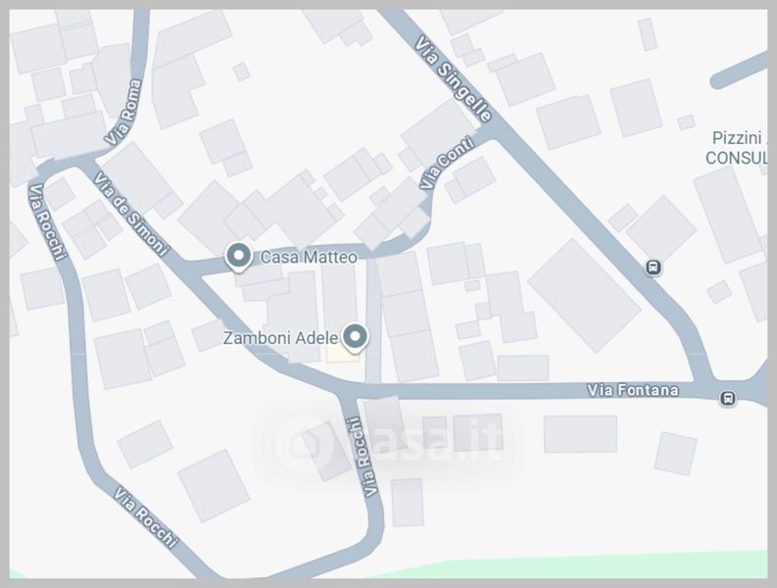777x588 pixels.
Task: Click the highlighted yellow building near Zamboni Adele
Action: [342, 354]
